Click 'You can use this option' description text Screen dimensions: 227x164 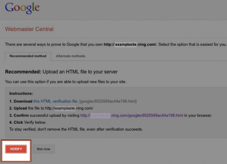click(66, 82)
